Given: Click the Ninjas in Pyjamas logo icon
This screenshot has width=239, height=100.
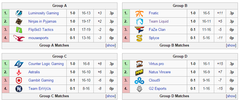Looking at the screenshot, I should 19,21.
